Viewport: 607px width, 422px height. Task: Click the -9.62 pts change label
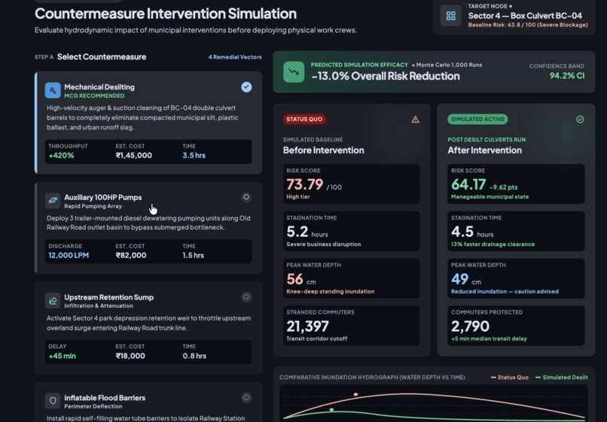coord(503,187)
